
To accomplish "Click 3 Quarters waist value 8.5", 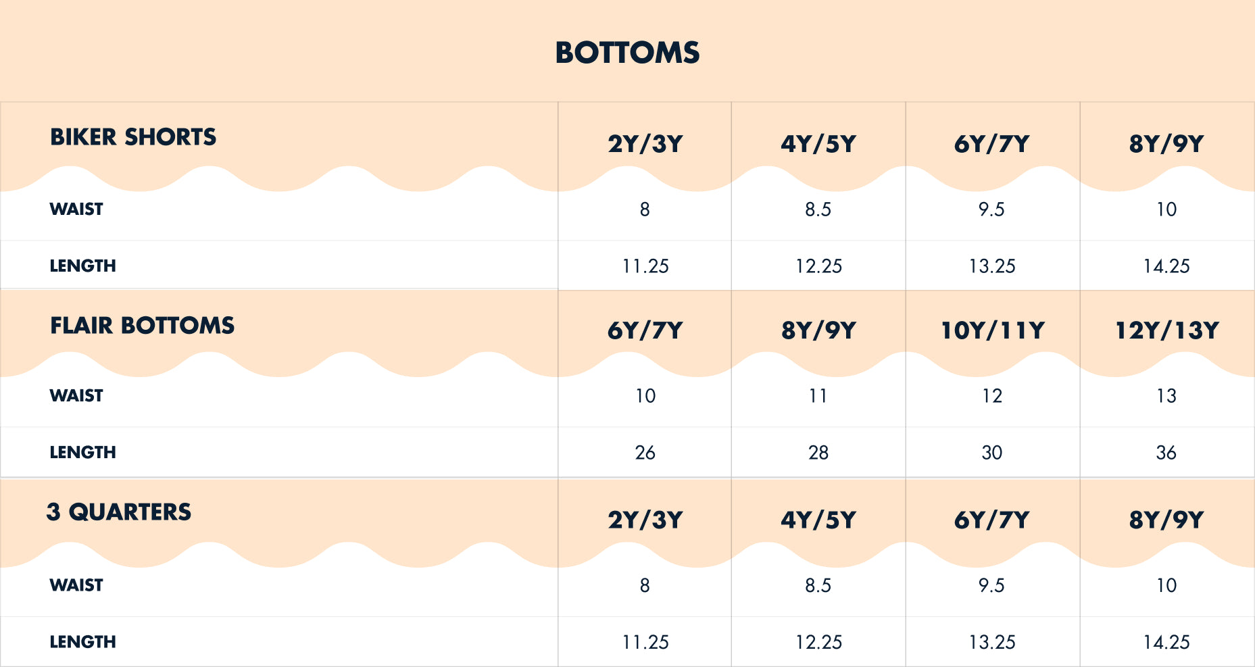I will [x=818, y=585].
